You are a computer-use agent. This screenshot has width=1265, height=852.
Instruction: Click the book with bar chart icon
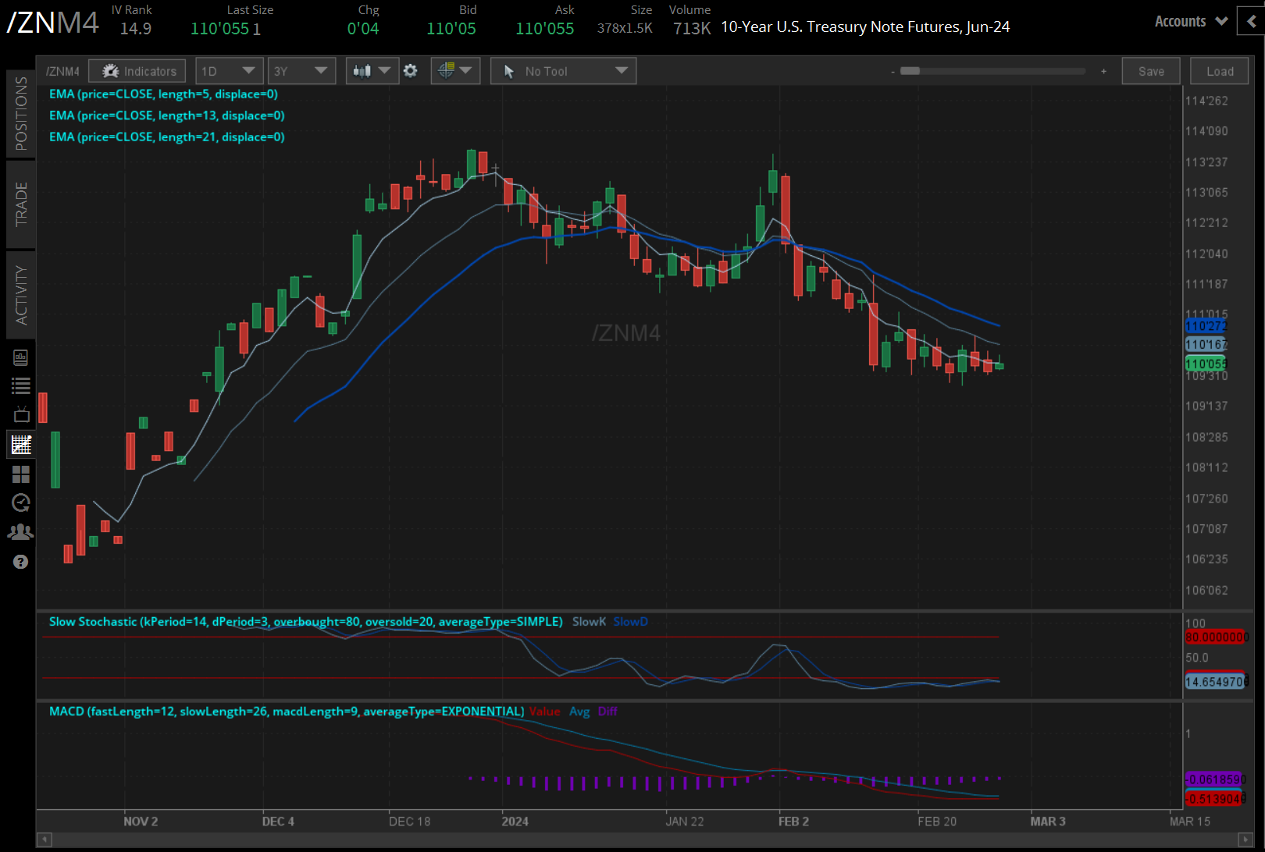pos(21,357)
